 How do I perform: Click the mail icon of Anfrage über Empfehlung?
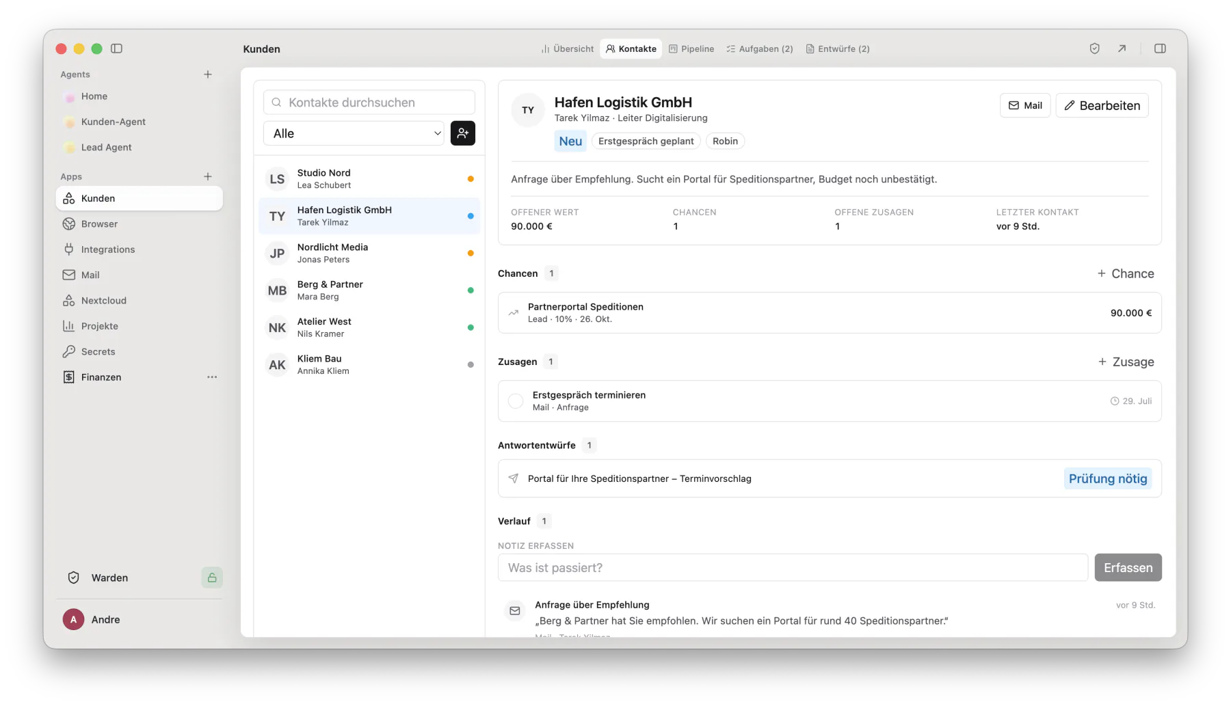(x=515, y=611)
